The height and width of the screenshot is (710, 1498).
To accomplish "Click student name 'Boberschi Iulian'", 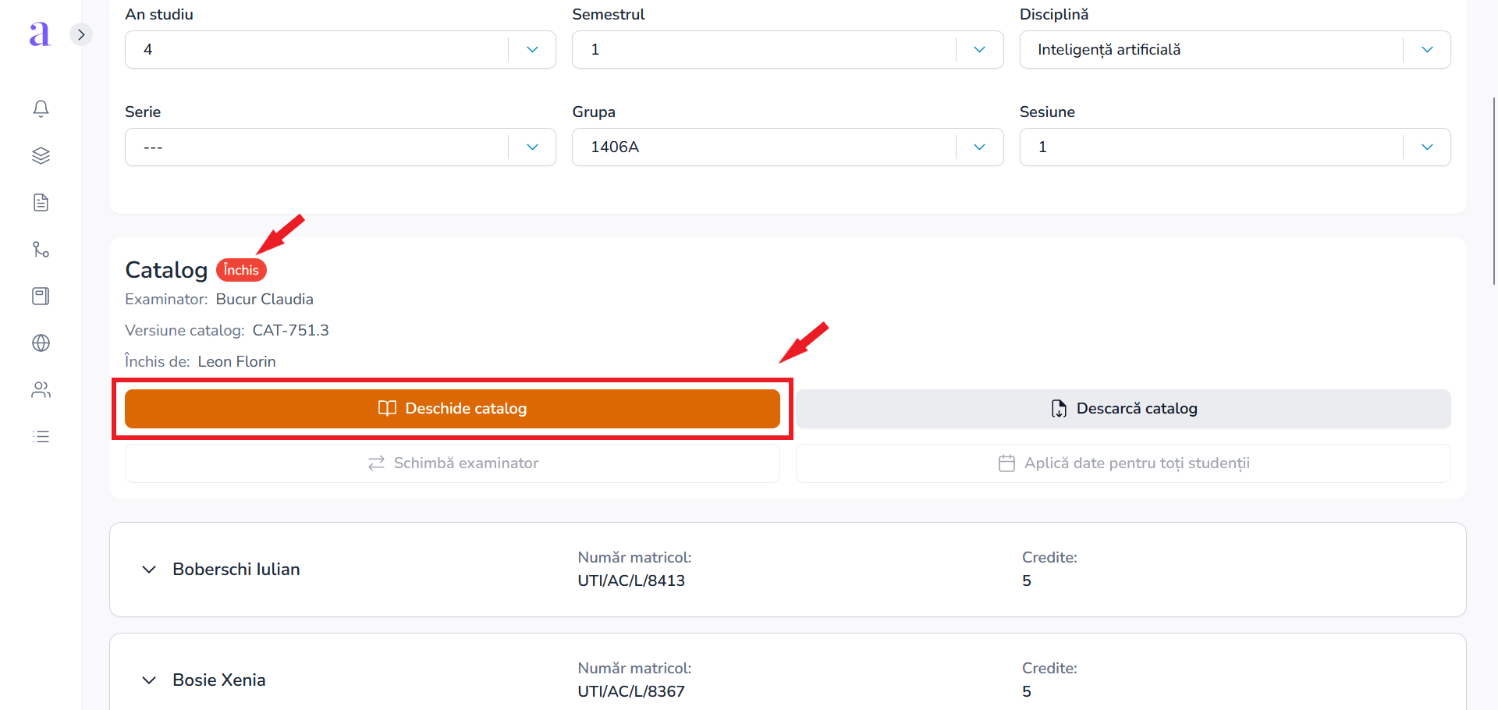I will [x=236, y=570].
